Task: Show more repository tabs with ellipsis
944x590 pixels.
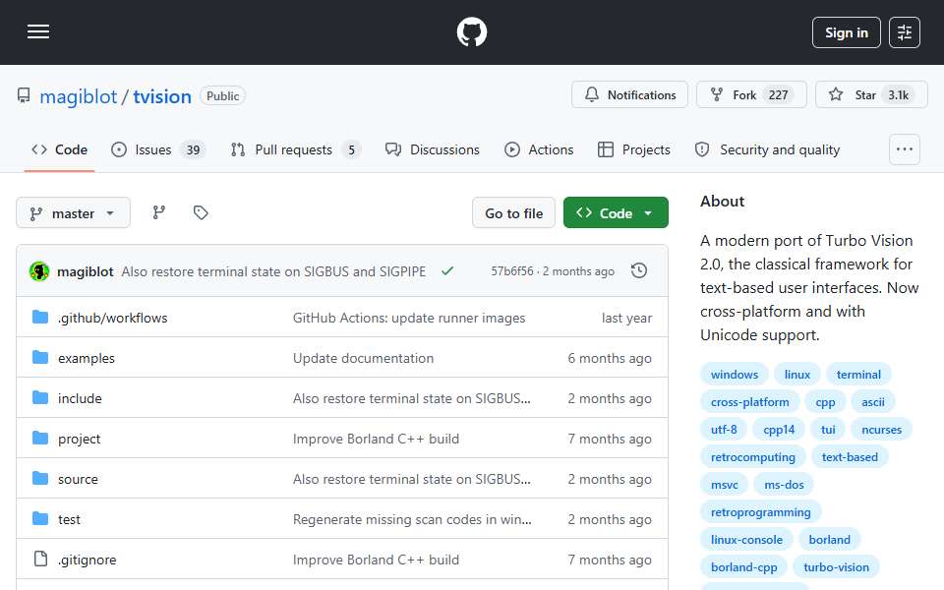Action: [905, 149]
